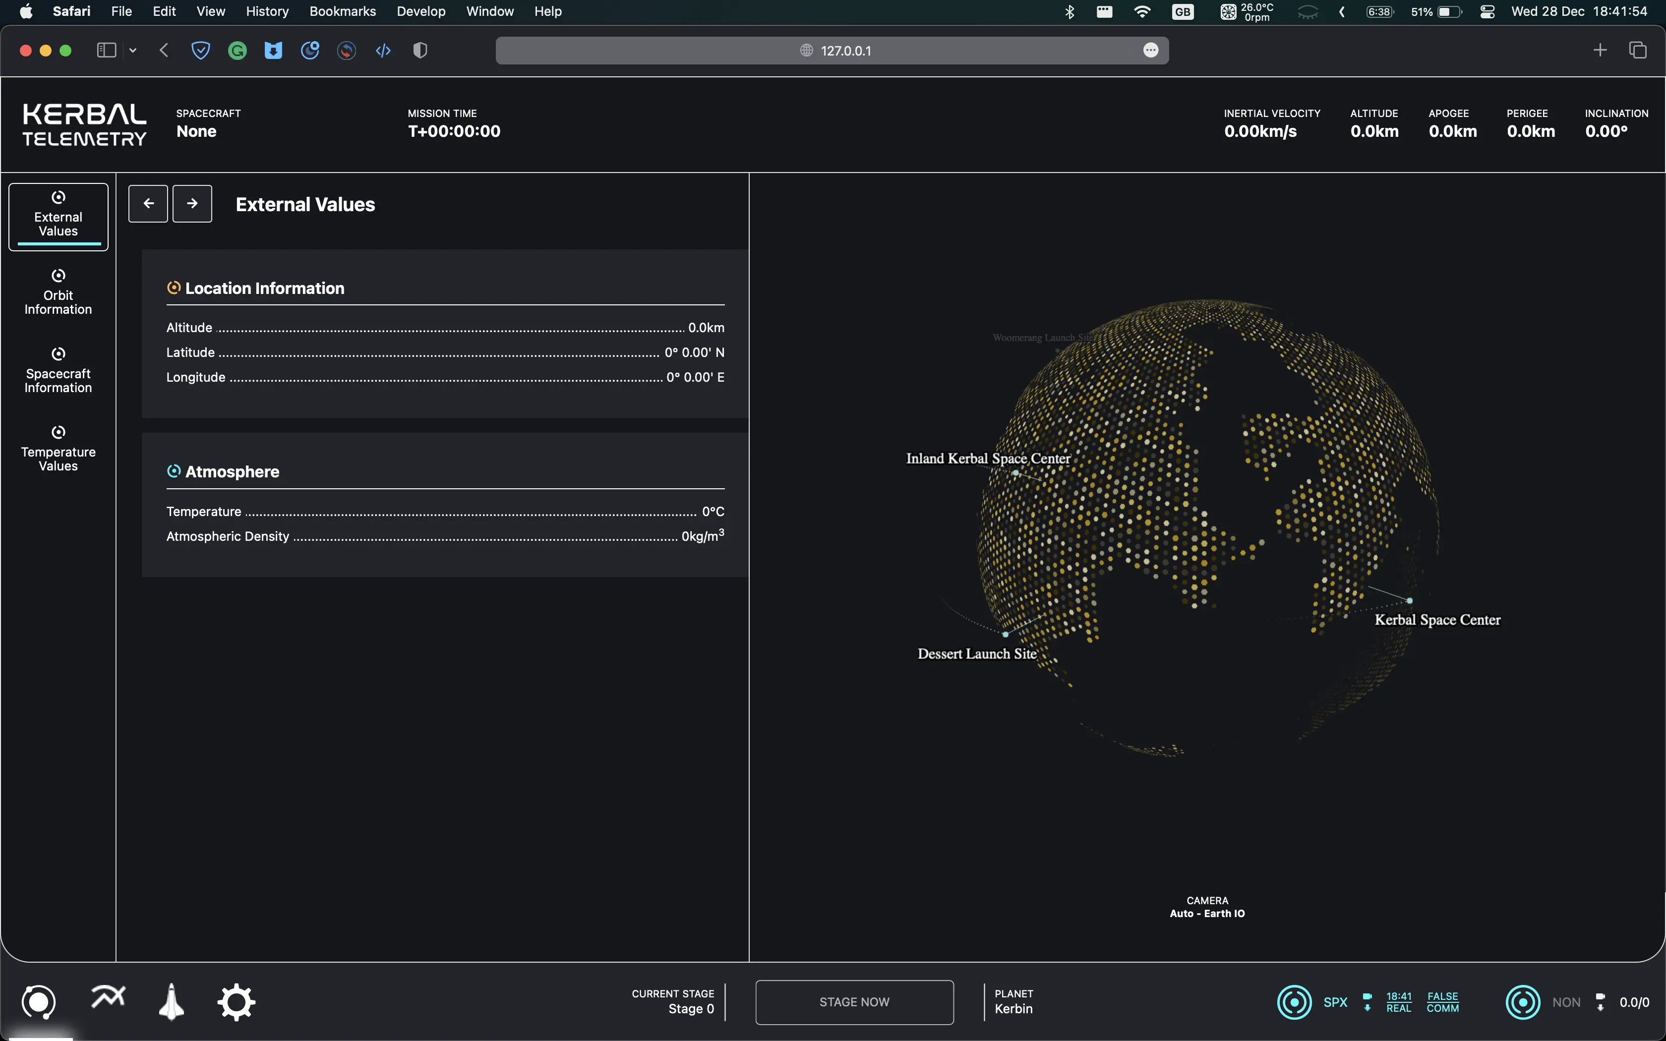Screen dimensions: 1666x1041
Task: Open a new Safari tab with plus
Action: [1600, 50]
